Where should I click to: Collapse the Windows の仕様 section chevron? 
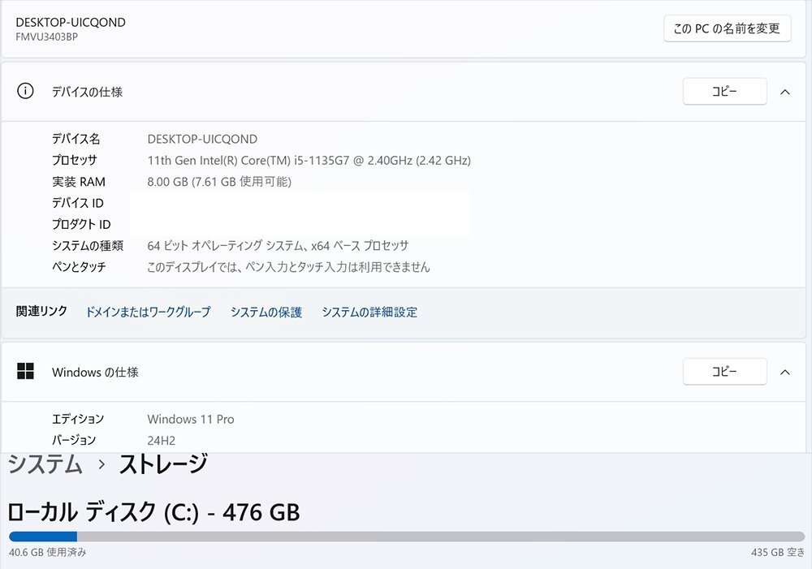pyautogui.click(x=784, y=372)
